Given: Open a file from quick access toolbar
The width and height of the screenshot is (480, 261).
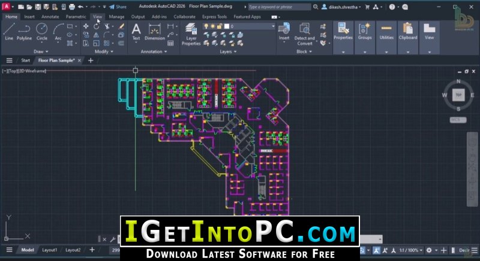Looking at the screenshot, I should 29,7.
